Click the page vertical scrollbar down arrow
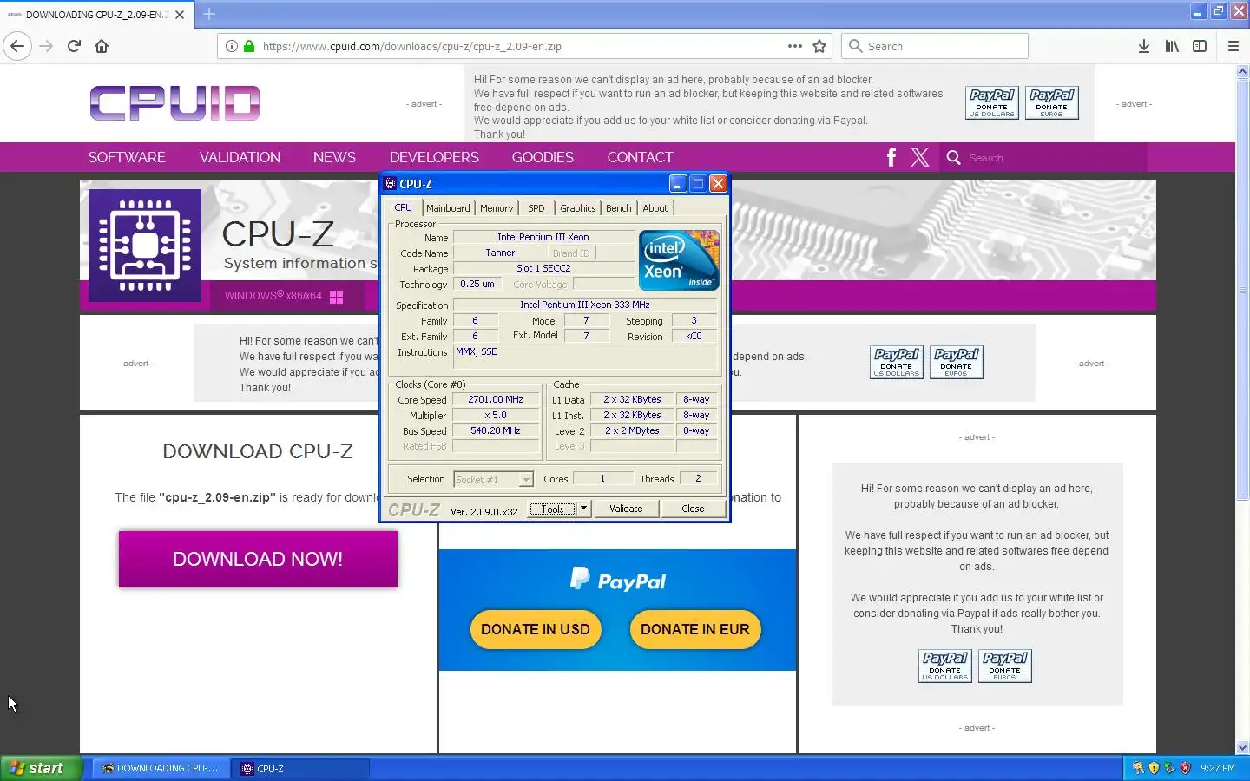 click(1242, 747)
